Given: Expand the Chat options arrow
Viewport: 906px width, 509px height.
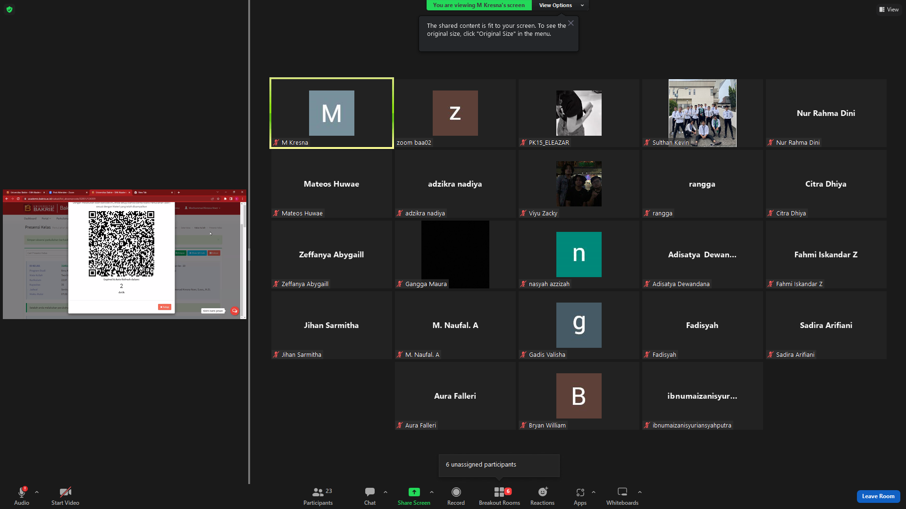Looking at the screenshot, I should click(x=386, y=492).
